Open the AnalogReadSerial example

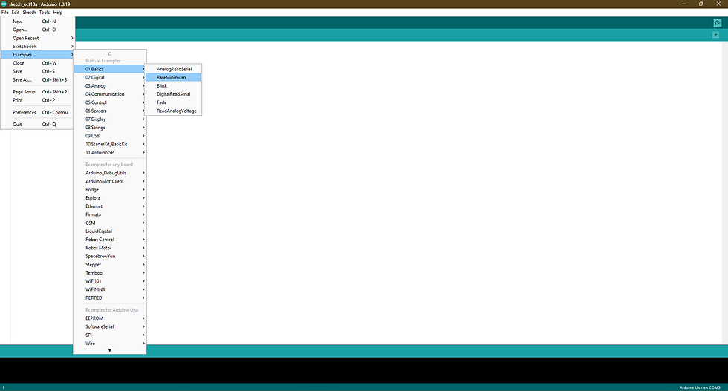173,69
